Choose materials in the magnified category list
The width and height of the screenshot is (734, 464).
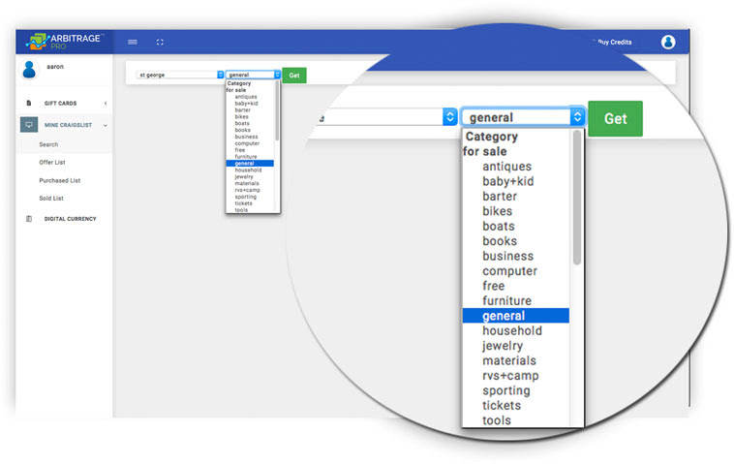pos(509,361)
